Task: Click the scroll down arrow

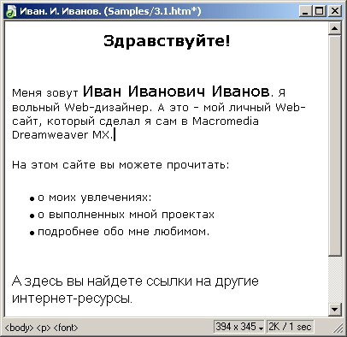Action: coord(335,310)
